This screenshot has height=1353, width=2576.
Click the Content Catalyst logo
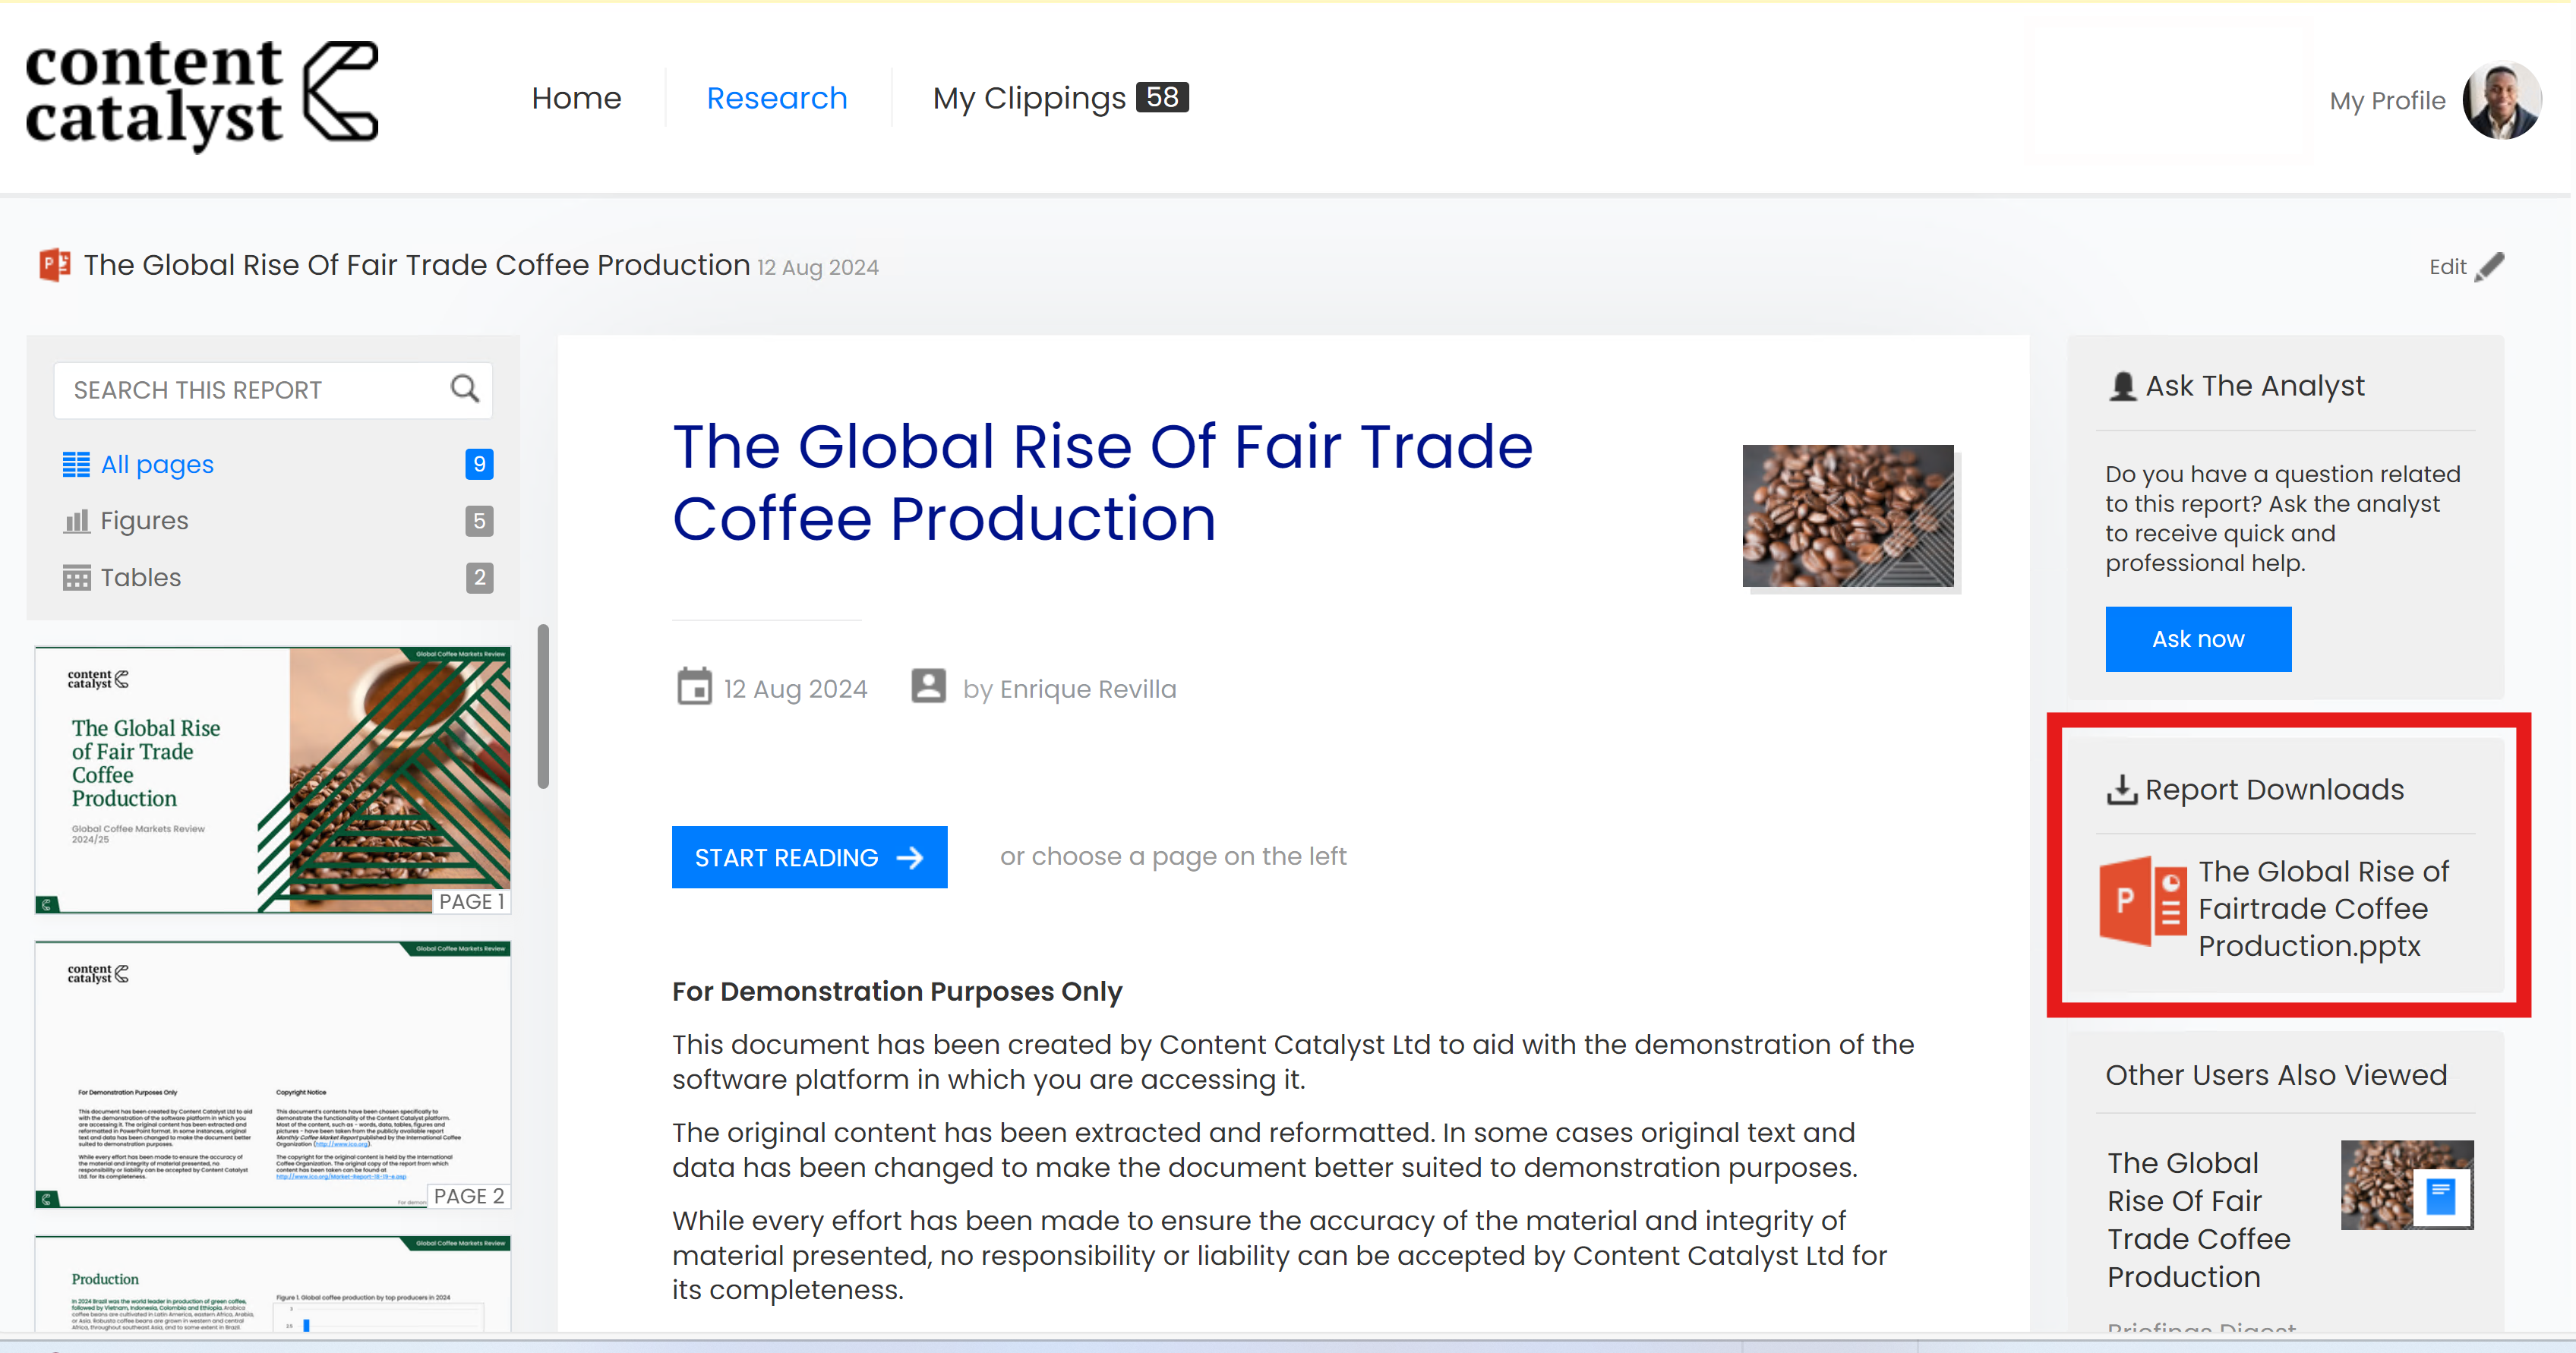[x=202, y=97]
